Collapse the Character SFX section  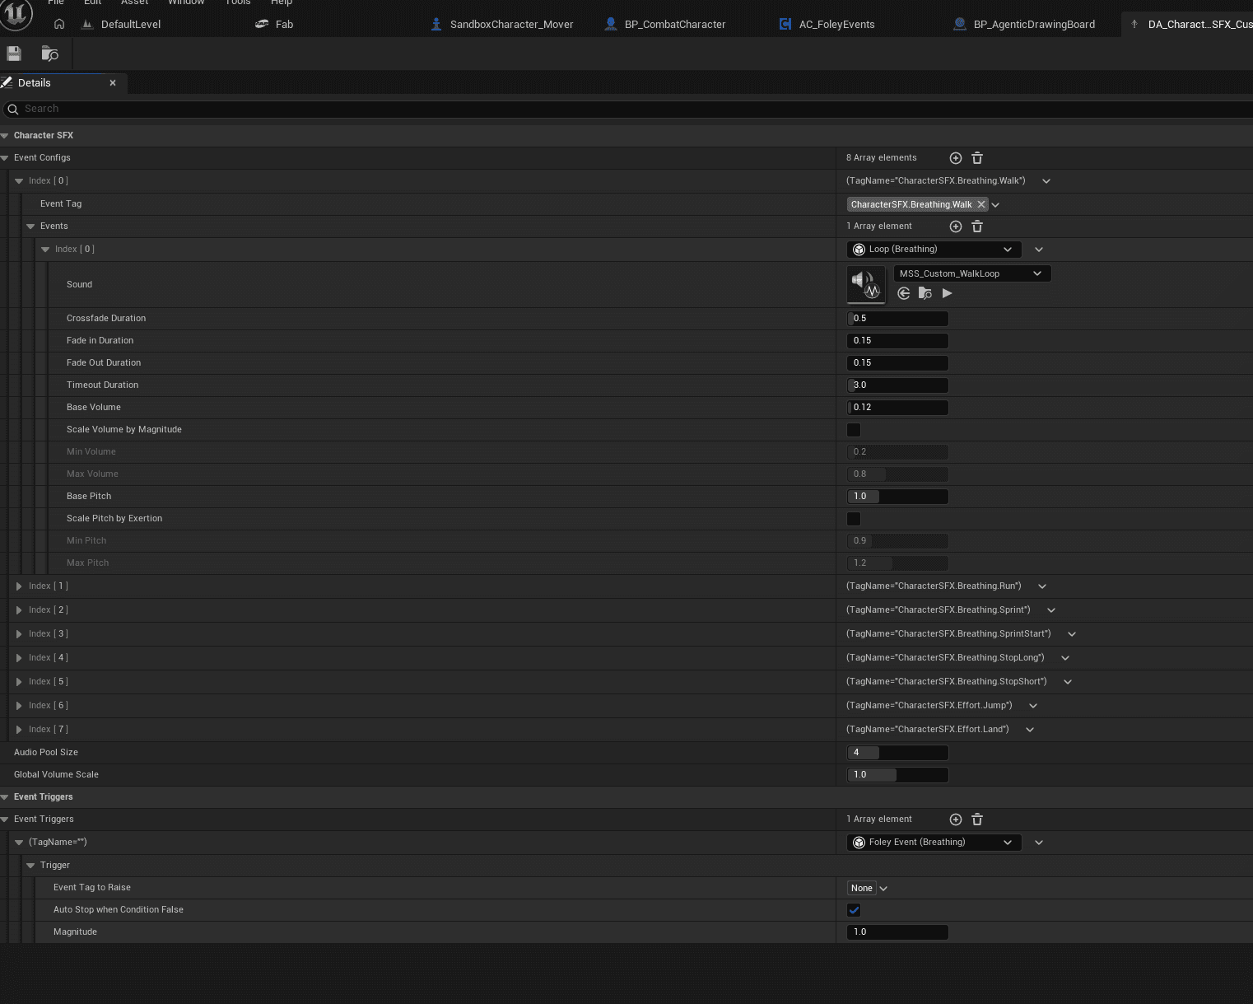coord(5,135)
